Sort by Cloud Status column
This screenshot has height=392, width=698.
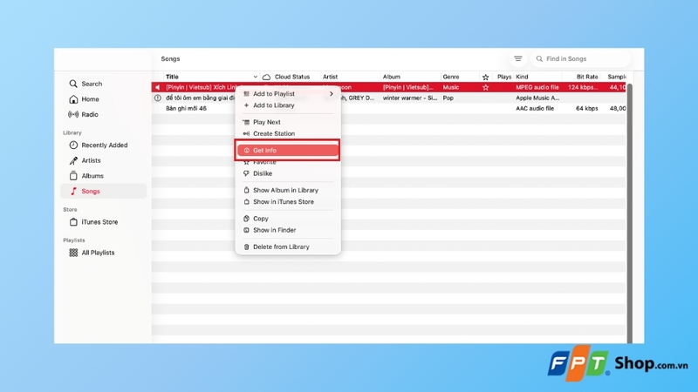(x=292, y=77)
